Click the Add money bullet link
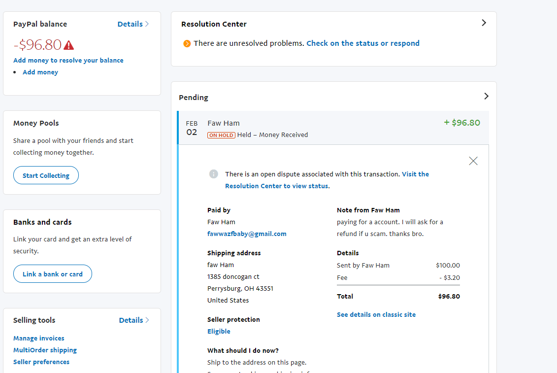The height and width of the screenshot is (373, 557). pyautogui.click(x=40, y=72)
